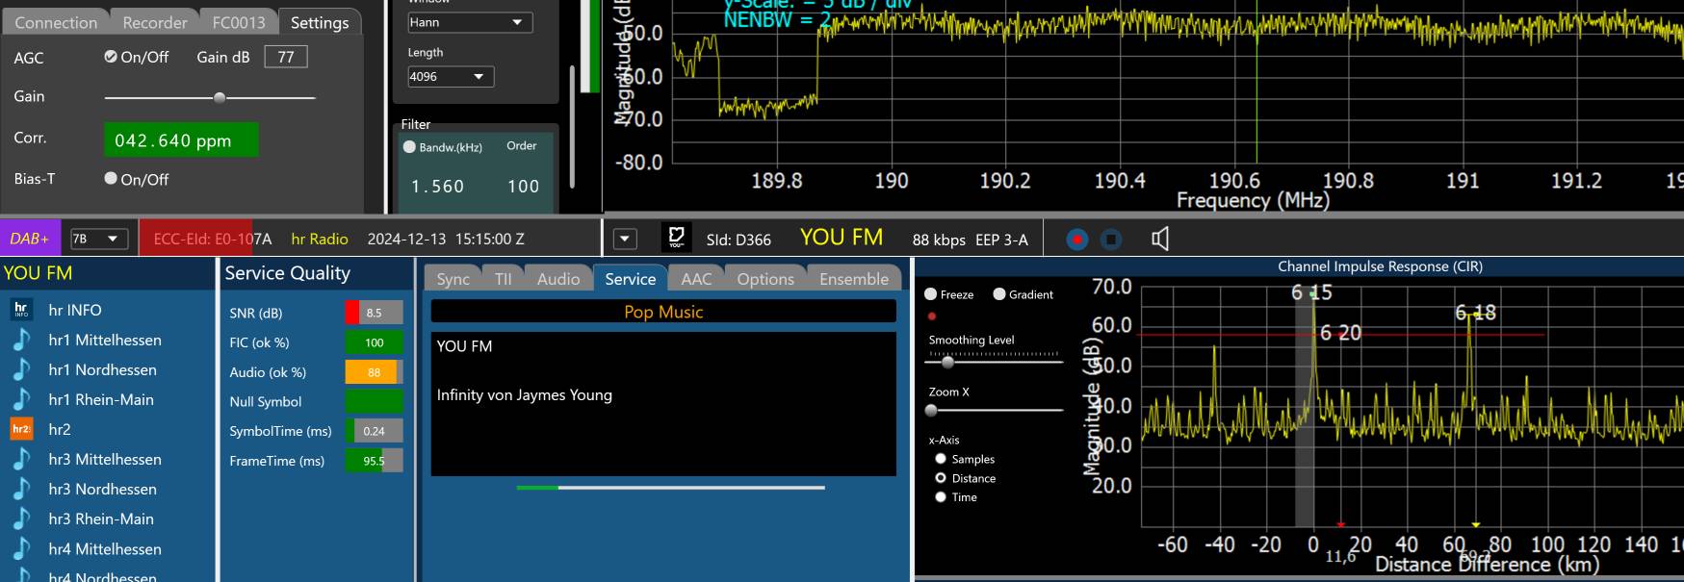Open the Recorder tab
Screen dimensions: 1684x582
(x=155, y=22)
